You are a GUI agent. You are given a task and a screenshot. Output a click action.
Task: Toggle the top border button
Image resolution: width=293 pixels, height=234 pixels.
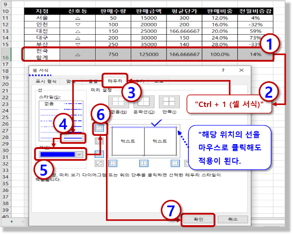click(99, 128)
